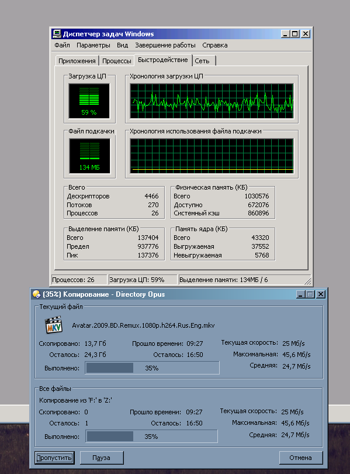Image resolution: width=350 pixels, height=474 pixels.
Task: Click the Task Manager resize grip
Action: [x=308, y=281]
